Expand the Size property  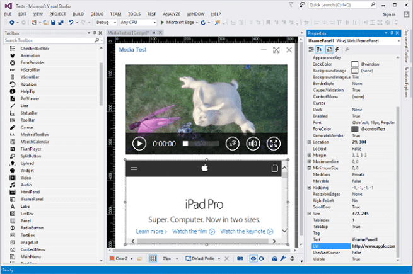pyautogui.click(x=309, y=214)
